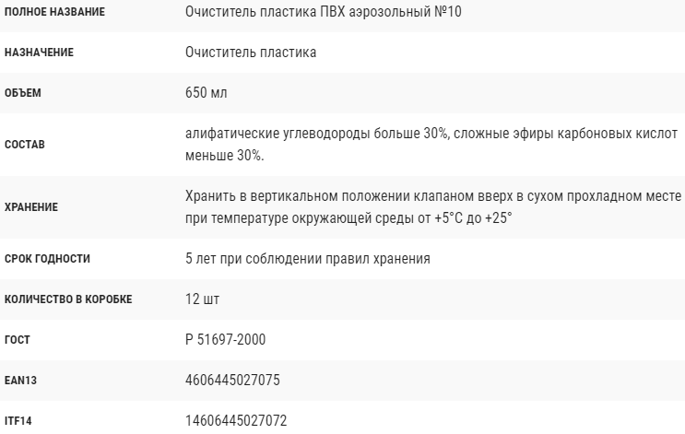Image resolution: width=685 pixels, height=434 pixels.
Task: Click the EAN13 barcode number 4606445027075
Action: click(232, 381)
